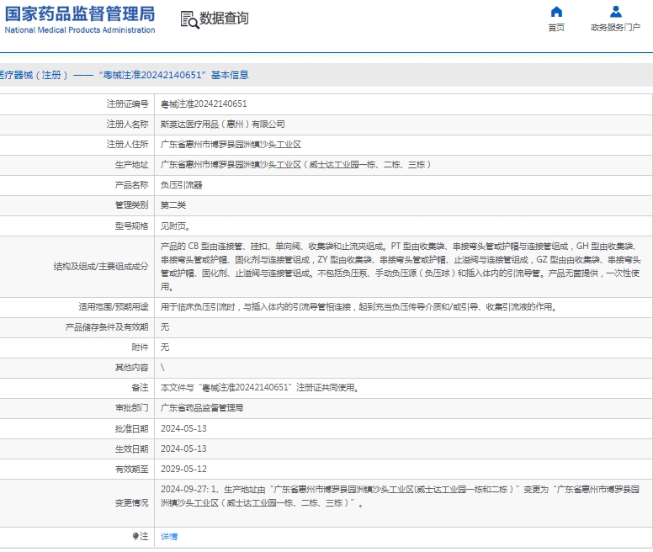Image resolution: width=653 pixels, height=552 pixels.
Task: Click the 数据查询 search document icon
Action: click(x=189, y=19)
